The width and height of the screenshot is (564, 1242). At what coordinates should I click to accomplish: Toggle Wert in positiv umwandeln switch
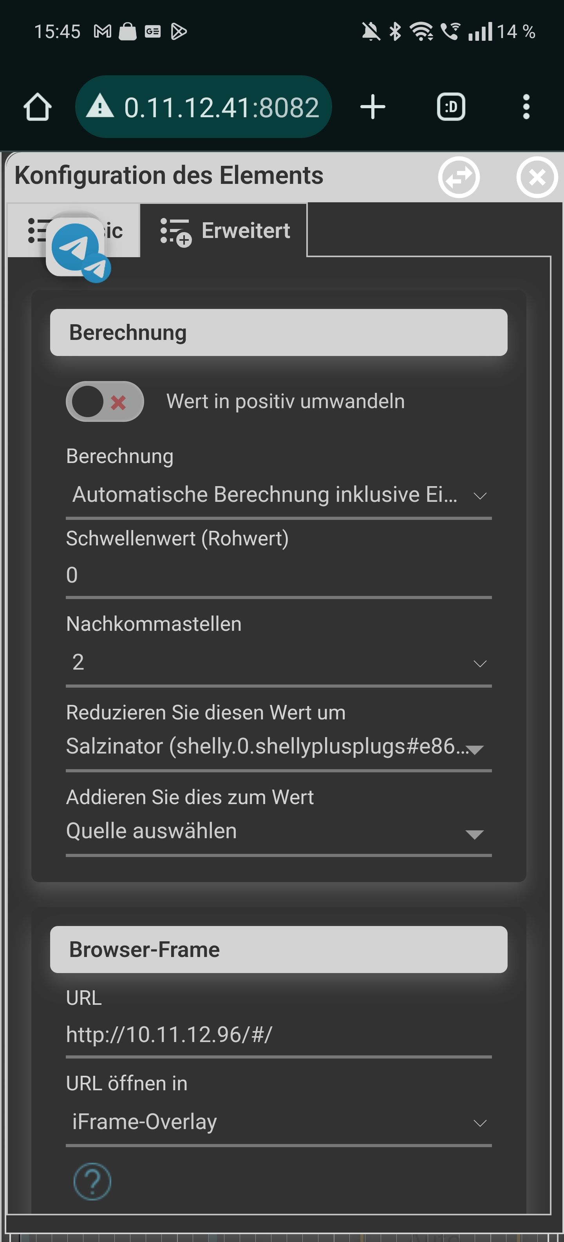tap(105, 401)
